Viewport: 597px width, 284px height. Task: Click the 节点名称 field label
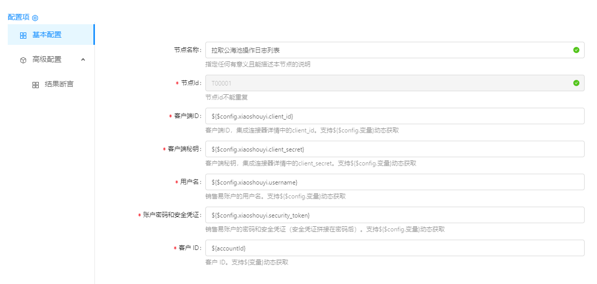[x=187, y=50]
